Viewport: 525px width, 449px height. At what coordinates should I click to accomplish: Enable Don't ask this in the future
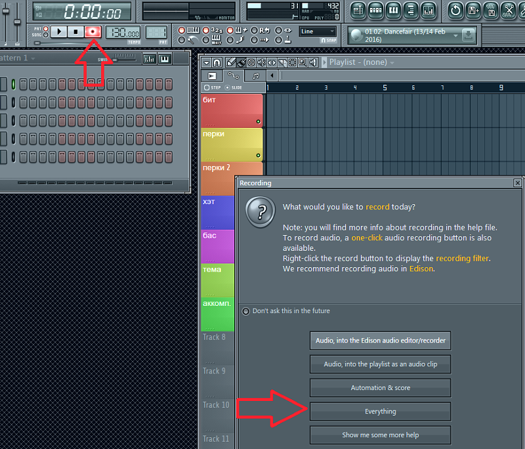245,311
